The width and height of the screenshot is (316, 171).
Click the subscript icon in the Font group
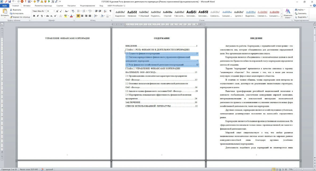click(51, 16)
